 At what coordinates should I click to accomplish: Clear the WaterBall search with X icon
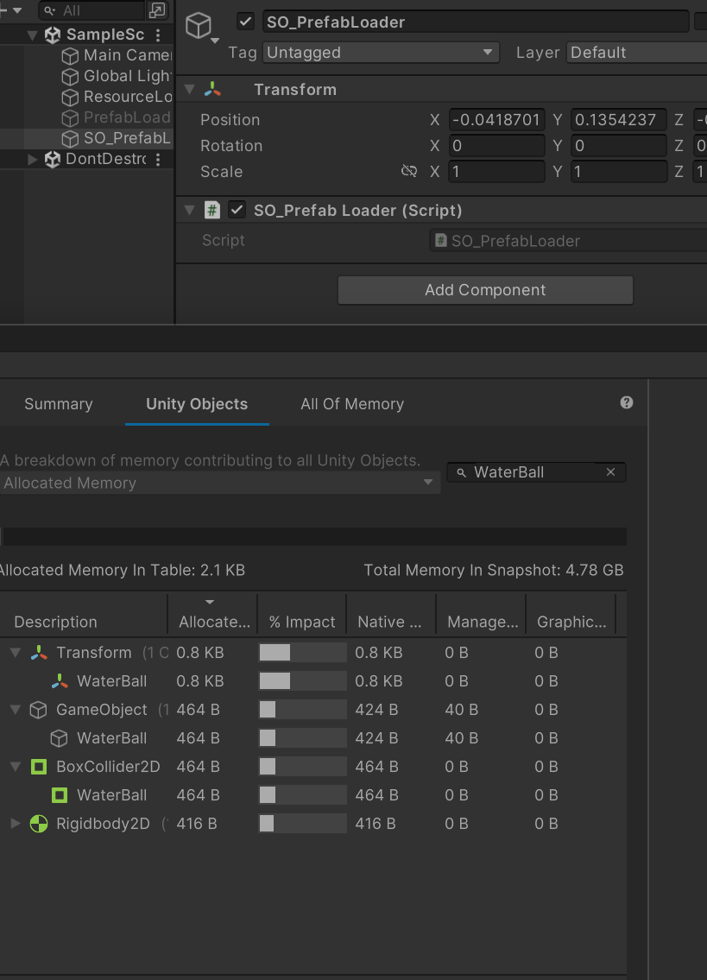pos(610,472)
